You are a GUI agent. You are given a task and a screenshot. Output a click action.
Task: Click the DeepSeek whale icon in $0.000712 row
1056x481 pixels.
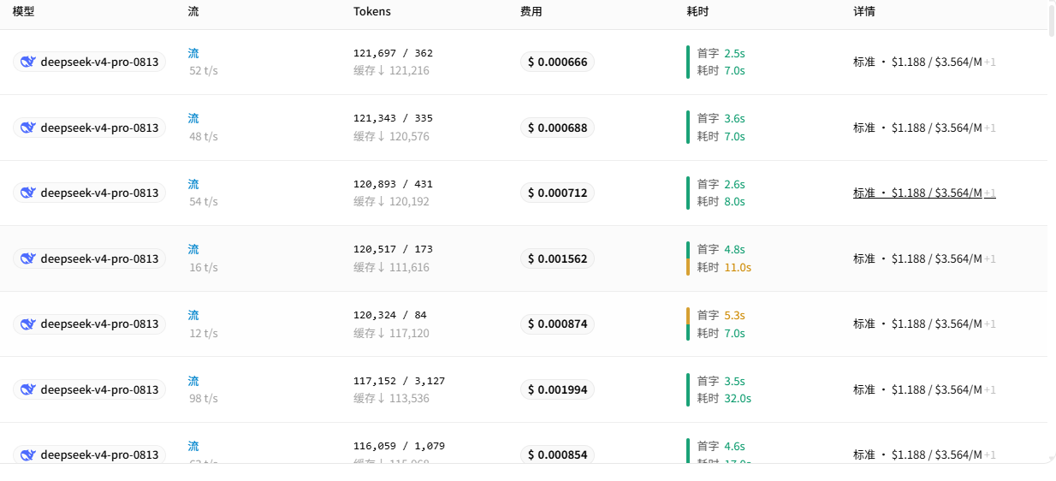click(28, 193)
